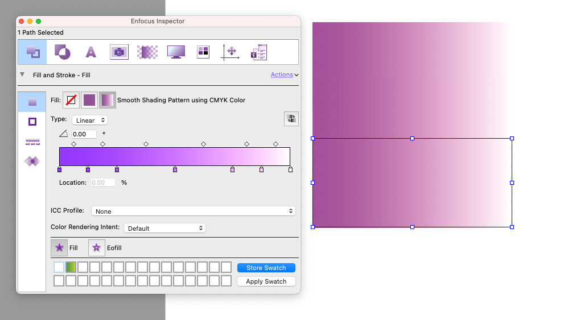The height and width of the screenshot is (320, 568).
Task: Click inside the selected gradient rectangle
Action: click(x=412, y=182)
